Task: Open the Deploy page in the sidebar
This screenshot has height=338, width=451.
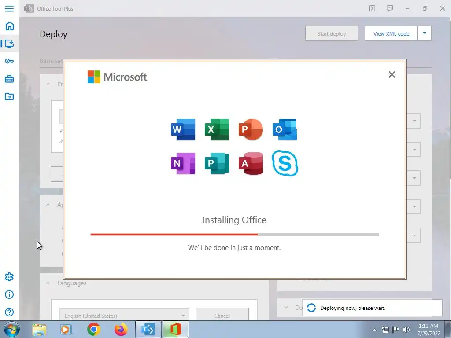Action: [x=9, y=44]
